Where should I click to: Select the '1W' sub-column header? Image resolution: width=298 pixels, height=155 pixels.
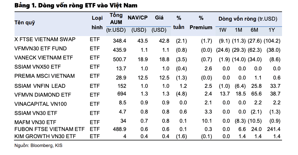223,30
